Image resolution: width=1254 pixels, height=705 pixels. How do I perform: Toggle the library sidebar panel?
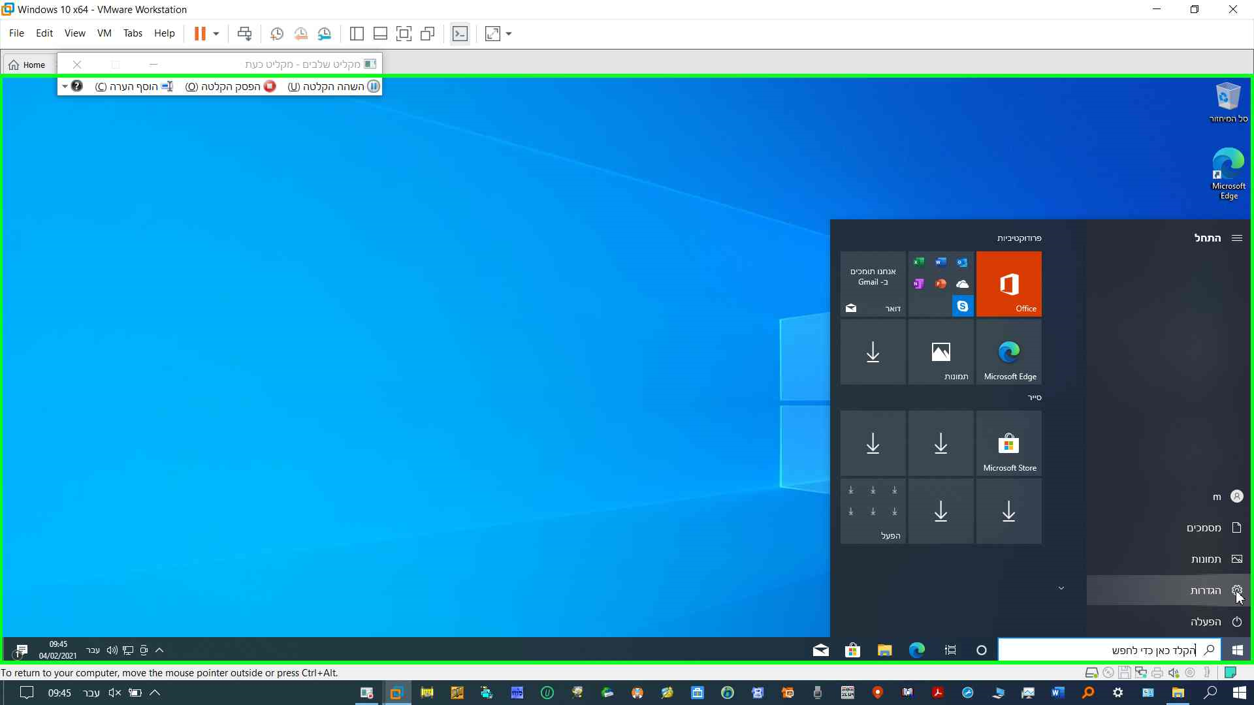[357, 33]
